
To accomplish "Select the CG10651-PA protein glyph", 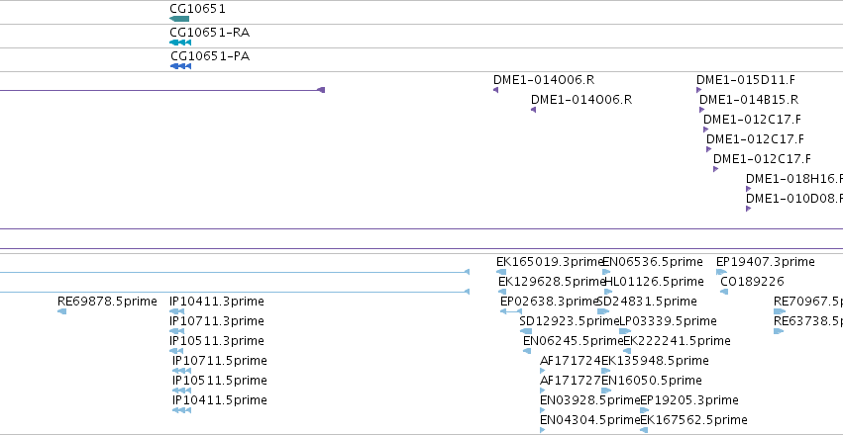I will [x=180, y=66].
